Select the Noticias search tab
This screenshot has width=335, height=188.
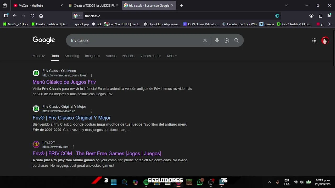point(128,56)
